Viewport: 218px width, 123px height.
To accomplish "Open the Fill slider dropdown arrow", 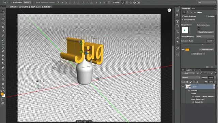I will point(215,82).
